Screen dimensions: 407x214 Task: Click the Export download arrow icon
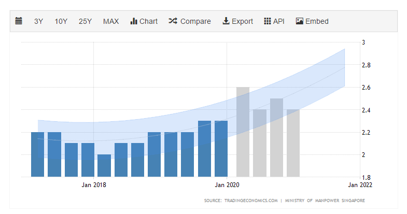(x=226, y=21)
